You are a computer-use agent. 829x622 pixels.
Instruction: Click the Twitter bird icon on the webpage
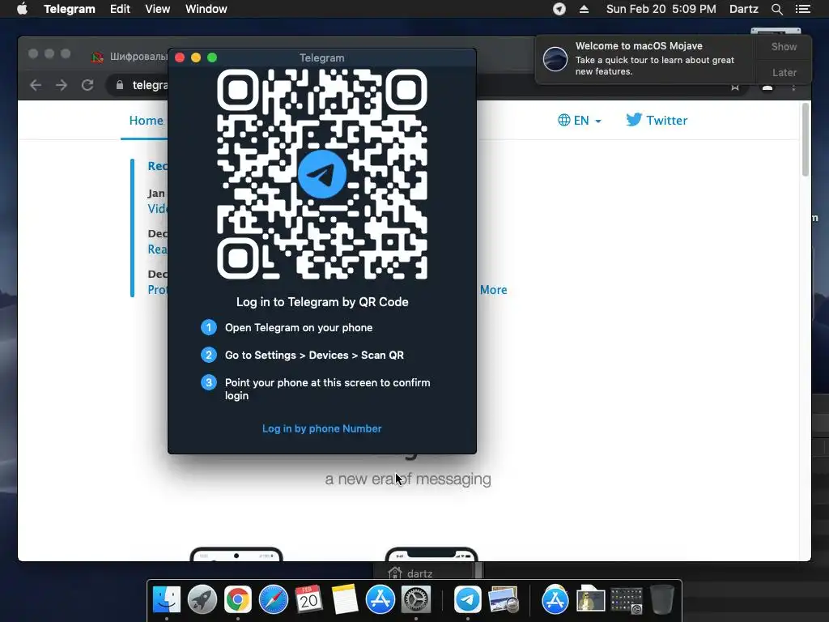[634, 120]
